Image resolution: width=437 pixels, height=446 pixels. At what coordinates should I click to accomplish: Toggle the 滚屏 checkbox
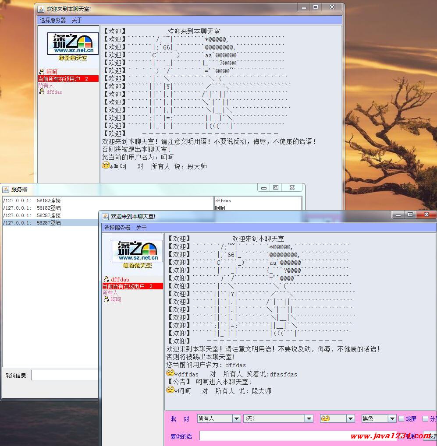[x=401, y=419]
